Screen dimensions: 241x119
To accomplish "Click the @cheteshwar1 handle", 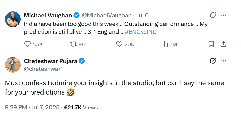I will click(x=43, y=69).
